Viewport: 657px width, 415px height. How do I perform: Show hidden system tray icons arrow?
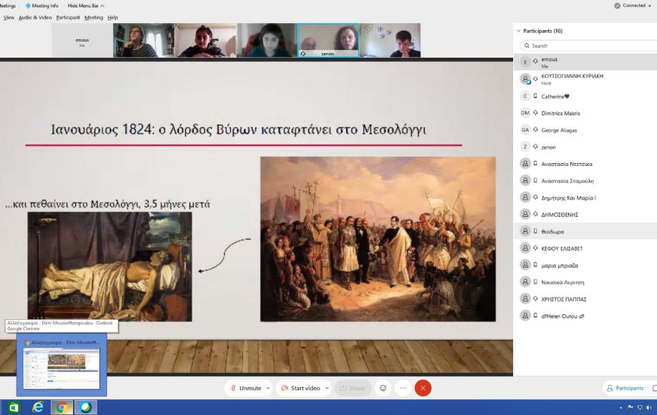click(x=621, y=407)
